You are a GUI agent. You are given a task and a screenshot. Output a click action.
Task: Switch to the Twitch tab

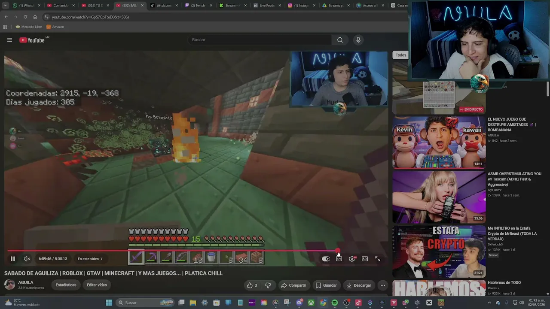coord(199,6)
